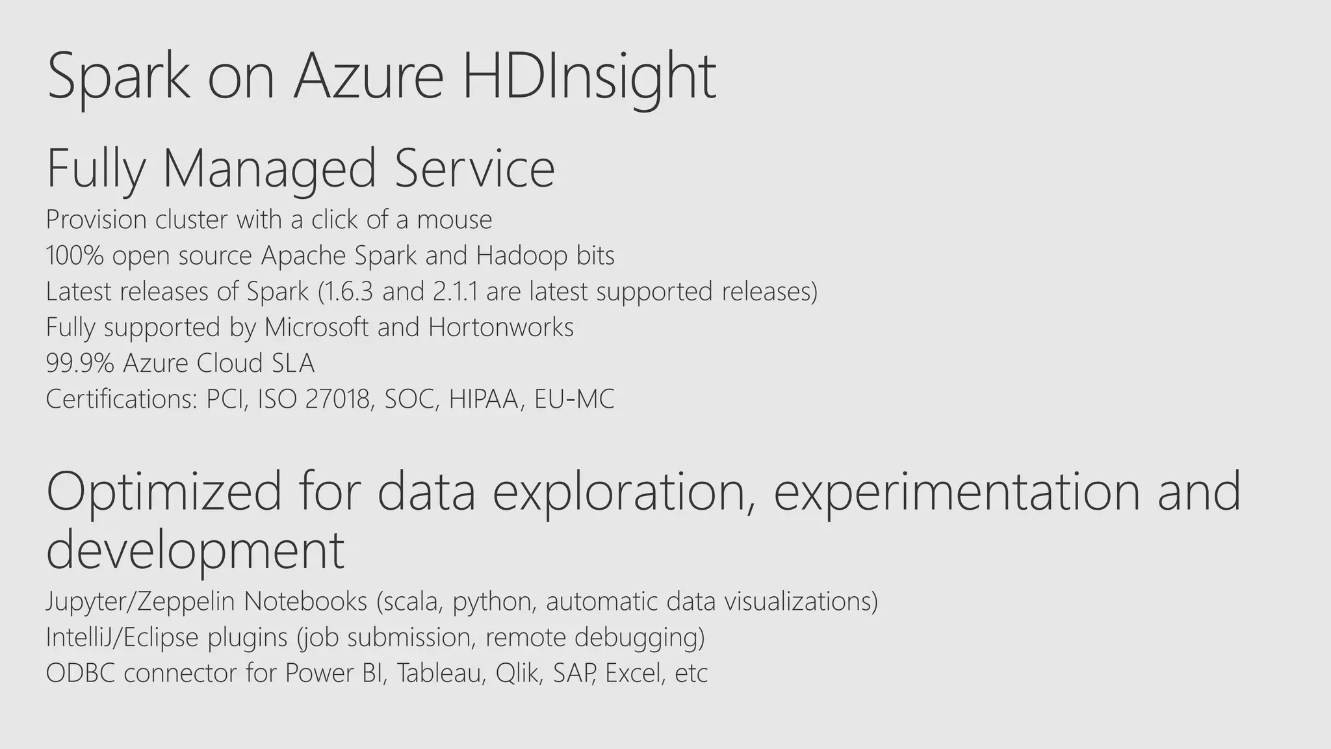This screenshot has height=749, width=1331.
Task: Click the word 'development' in the heading
Action: pos(196,550)
